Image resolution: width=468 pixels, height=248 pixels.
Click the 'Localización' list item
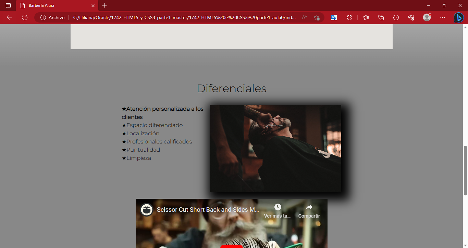[x=140, y=134]
